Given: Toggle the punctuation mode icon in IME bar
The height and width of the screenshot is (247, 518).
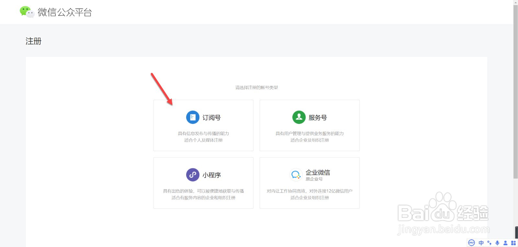Looking at the screenshot, I should tap(489, 243).
